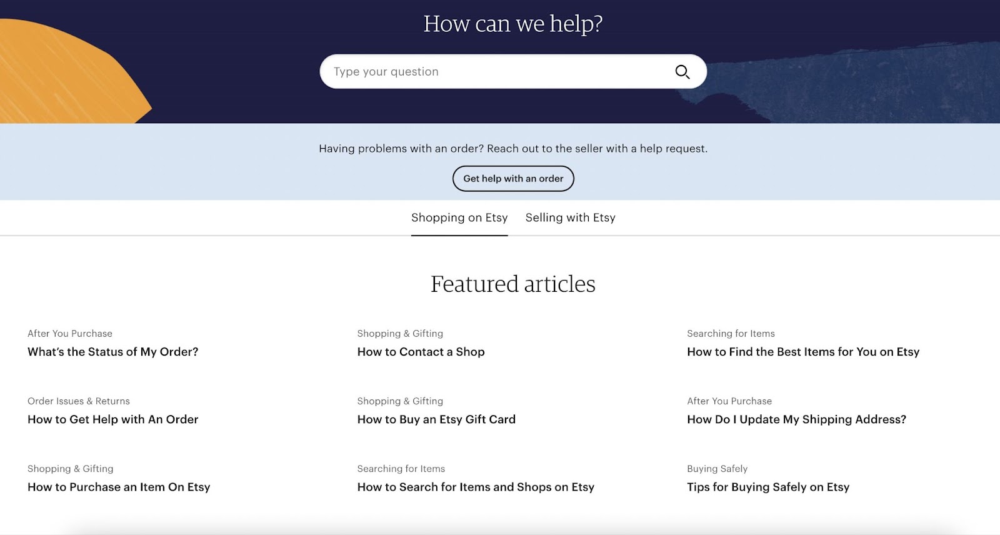Image resolution: width=1000 pixels, height=535 pixels.
Task: Open the 'Selling with Etsy' tab
Action: click(x=570, y=217)
